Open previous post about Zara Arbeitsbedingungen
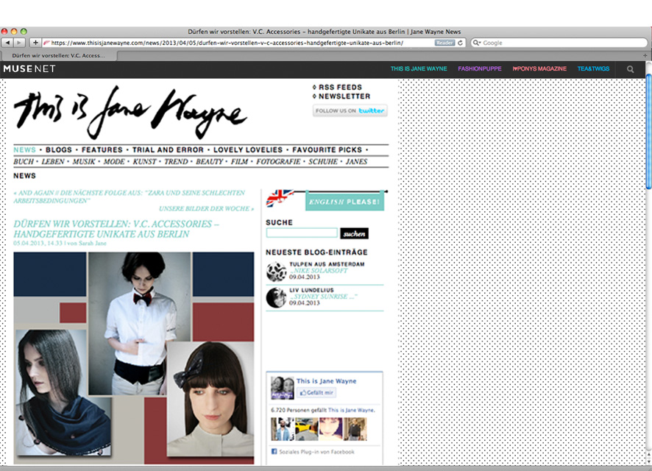The image size is (652, 471). tap(130, 196)
